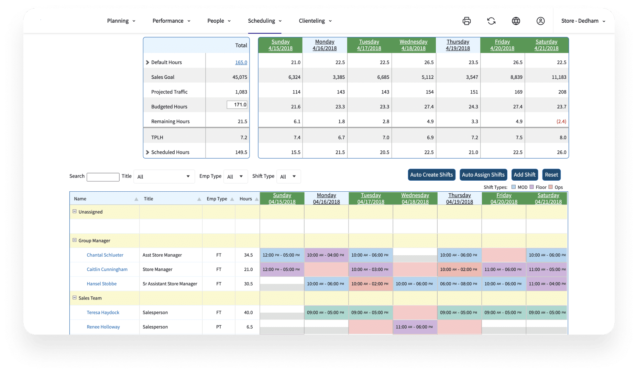This screenshot has width=638, height=373.
Task: Collapse the Group Manager section
Action: point(74,240)
